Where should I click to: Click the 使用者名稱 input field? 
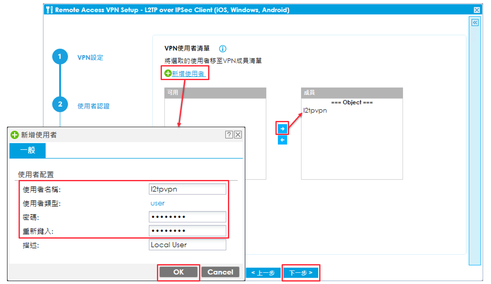(187, 189)
